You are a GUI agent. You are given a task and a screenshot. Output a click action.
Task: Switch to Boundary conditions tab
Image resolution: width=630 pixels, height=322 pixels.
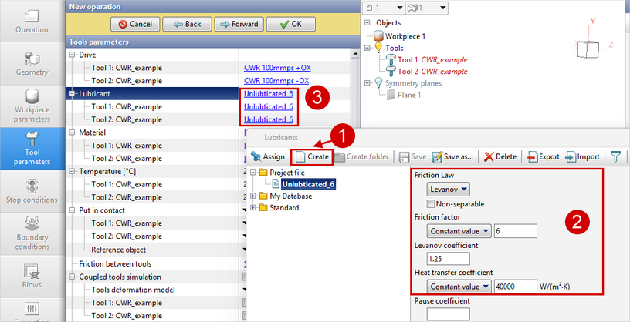click(32, 234)
